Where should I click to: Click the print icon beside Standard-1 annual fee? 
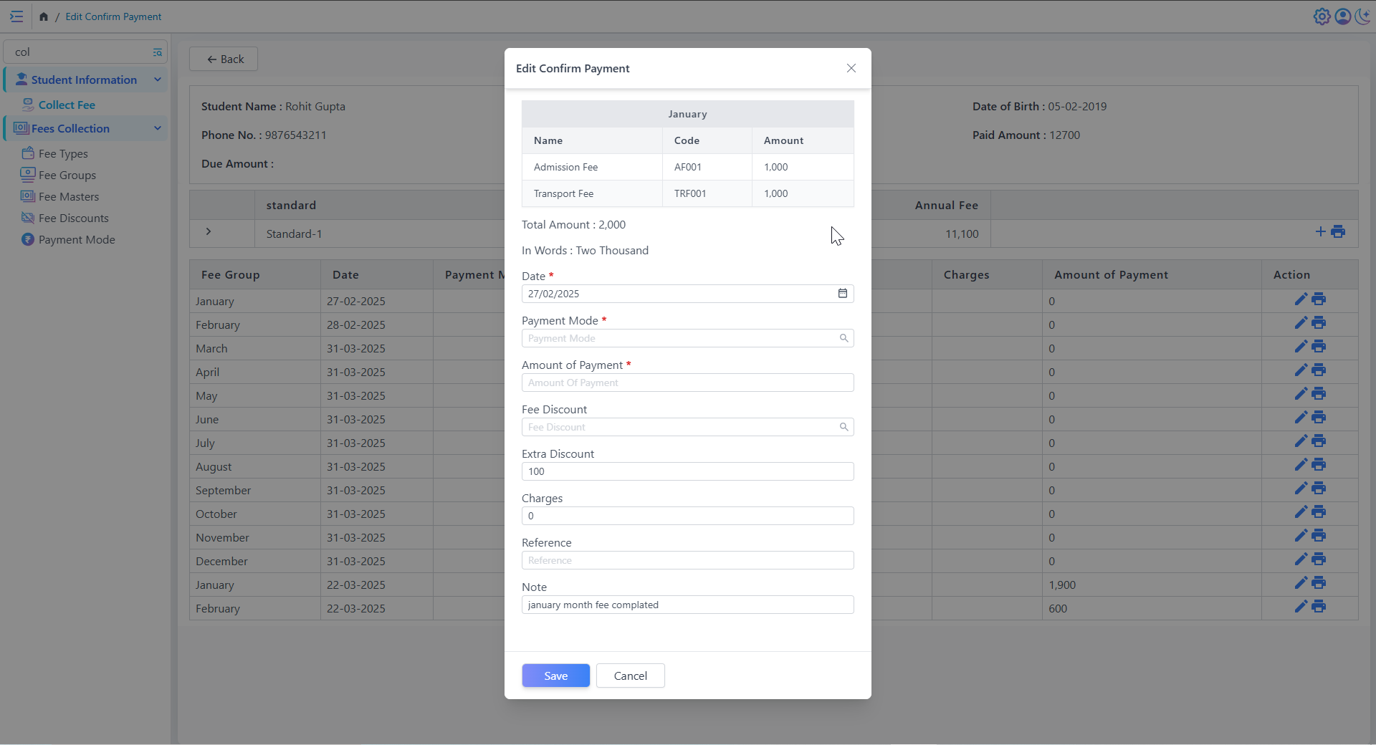click(1338, 231)
